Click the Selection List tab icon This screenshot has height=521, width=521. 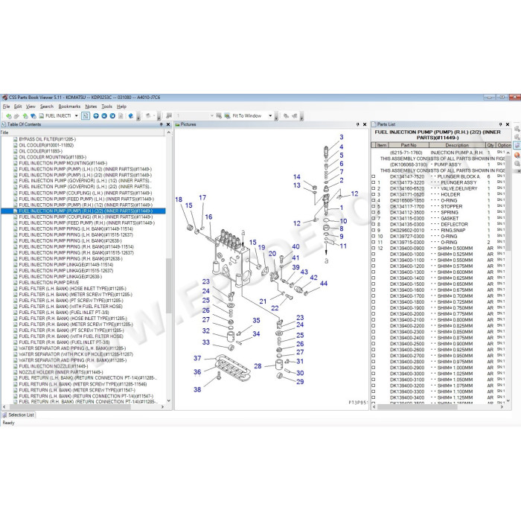(x=4, y=415)
